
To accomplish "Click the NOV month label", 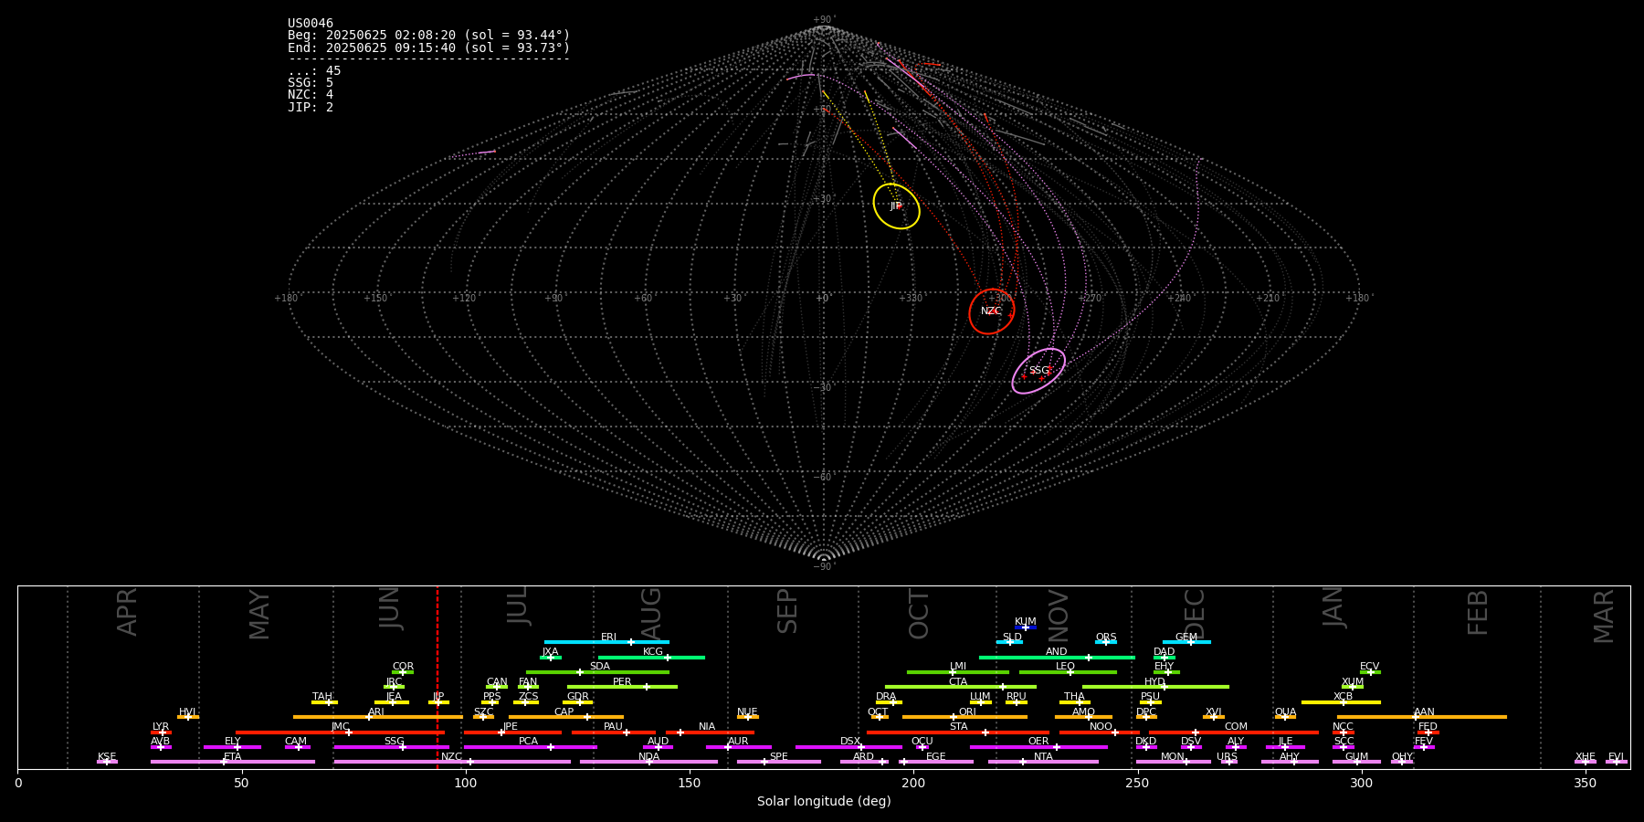I will [1058, 616].
